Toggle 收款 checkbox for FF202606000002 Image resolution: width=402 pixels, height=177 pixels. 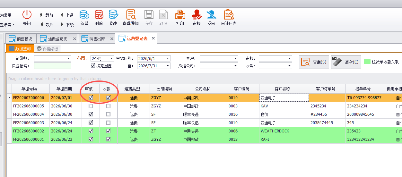pyautogui.click(x=109, y=131)
